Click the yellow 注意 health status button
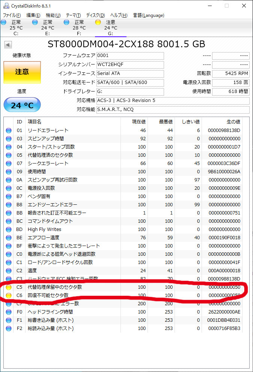The image size is (253, 372). pos(22,72)
